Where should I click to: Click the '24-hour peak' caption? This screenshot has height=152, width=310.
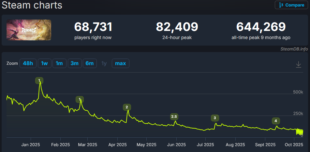point(177,37)
